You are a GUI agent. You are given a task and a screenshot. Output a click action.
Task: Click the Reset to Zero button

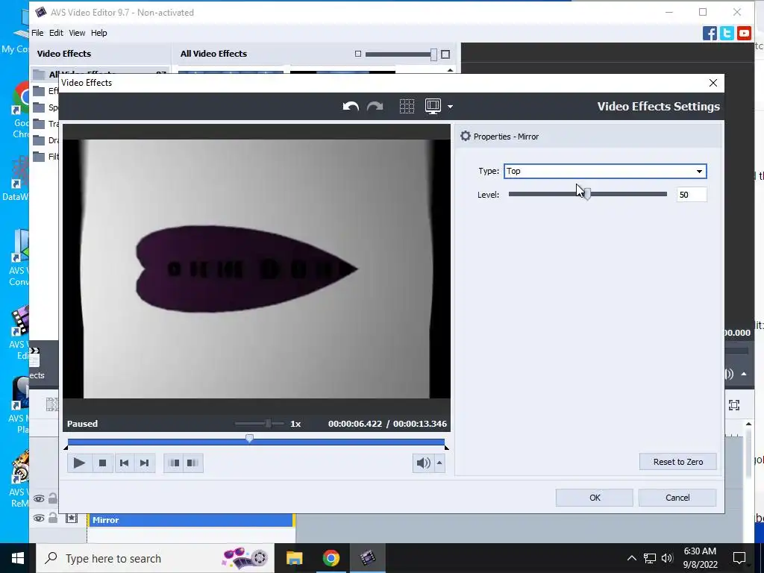pos(677,462)
